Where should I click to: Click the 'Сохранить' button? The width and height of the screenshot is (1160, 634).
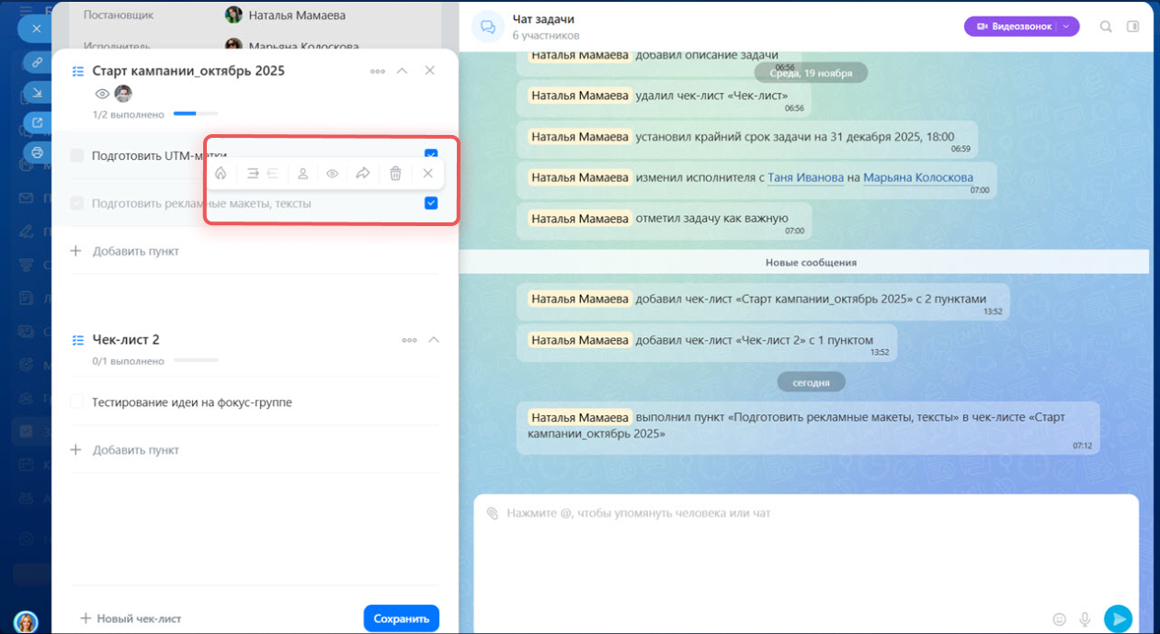(x=401, y=618)
